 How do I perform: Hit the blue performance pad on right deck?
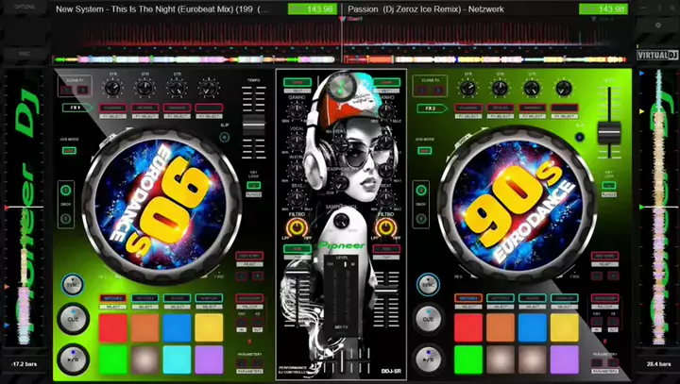pos(532,327)
